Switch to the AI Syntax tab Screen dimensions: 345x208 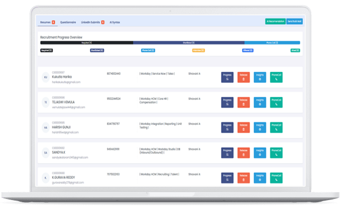click(114, 22)
